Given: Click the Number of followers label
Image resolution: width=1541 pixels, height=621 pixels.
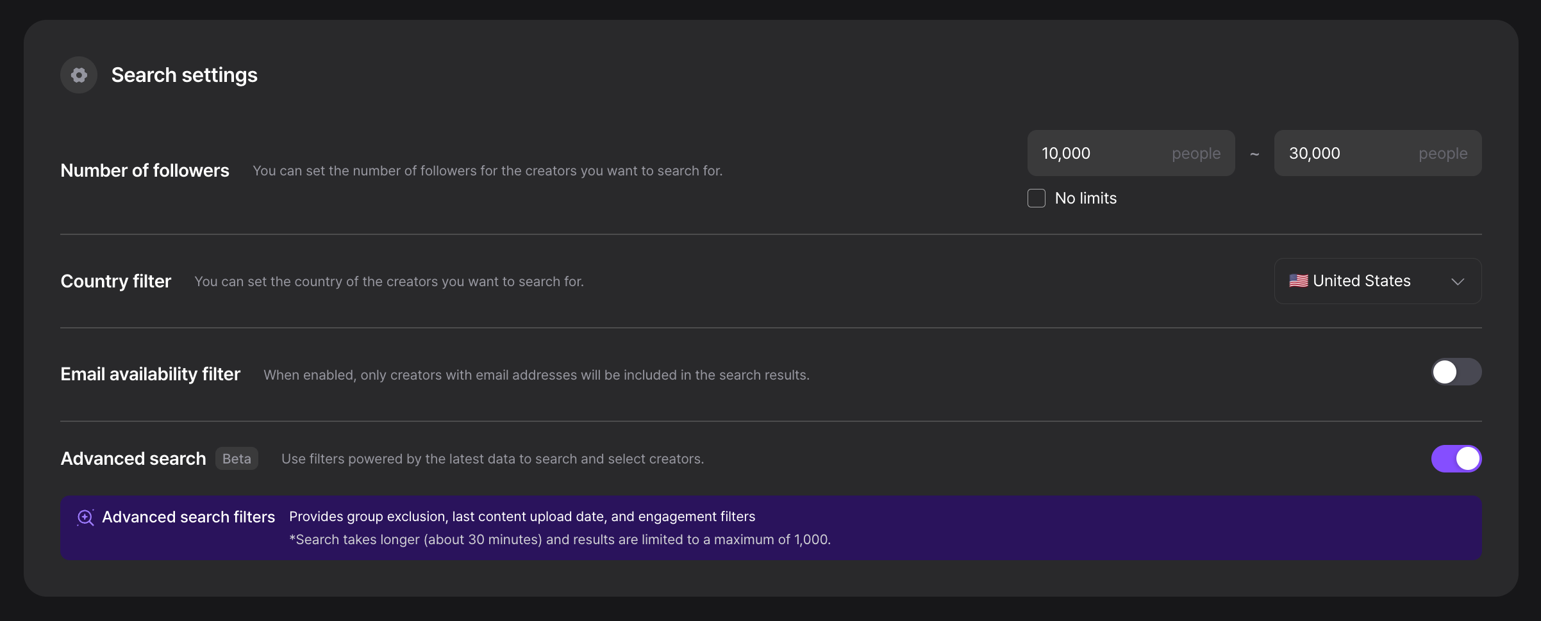Looking at the screenshot, I should pos(145,170).
